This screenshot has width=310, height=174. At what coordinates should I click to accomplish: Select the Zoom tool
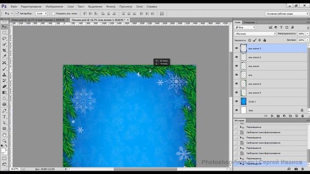click(x=4, y=141)
